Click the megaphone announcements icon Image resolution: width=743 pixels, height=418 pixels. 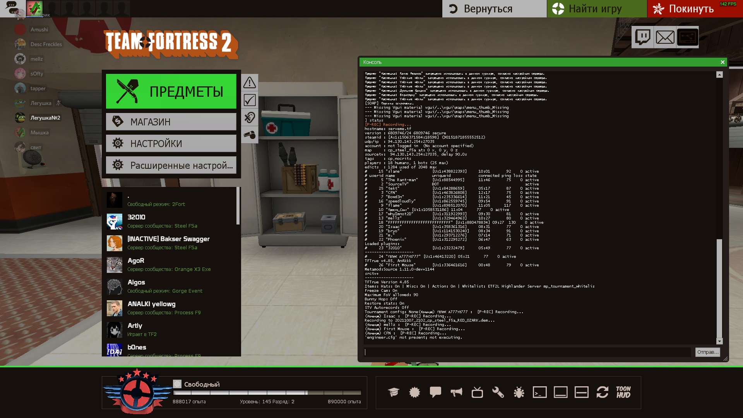(x=456, y=392)
